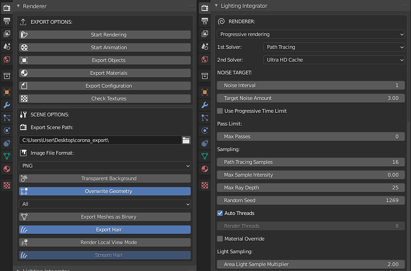Check Use Progressive Time Limit
Screen dimensions: 411x271
220,111
